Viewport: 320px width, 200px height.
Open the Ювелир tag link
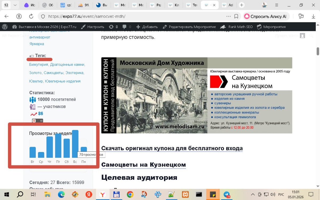[x=36, y=81]
